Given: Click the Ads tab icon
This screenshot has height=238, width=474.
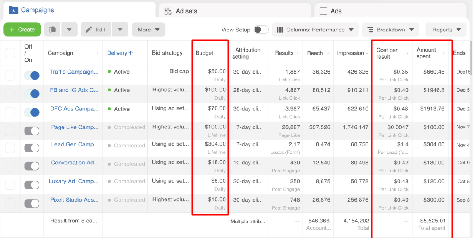Looking at the screenshot, I should (x=323, y=11).
